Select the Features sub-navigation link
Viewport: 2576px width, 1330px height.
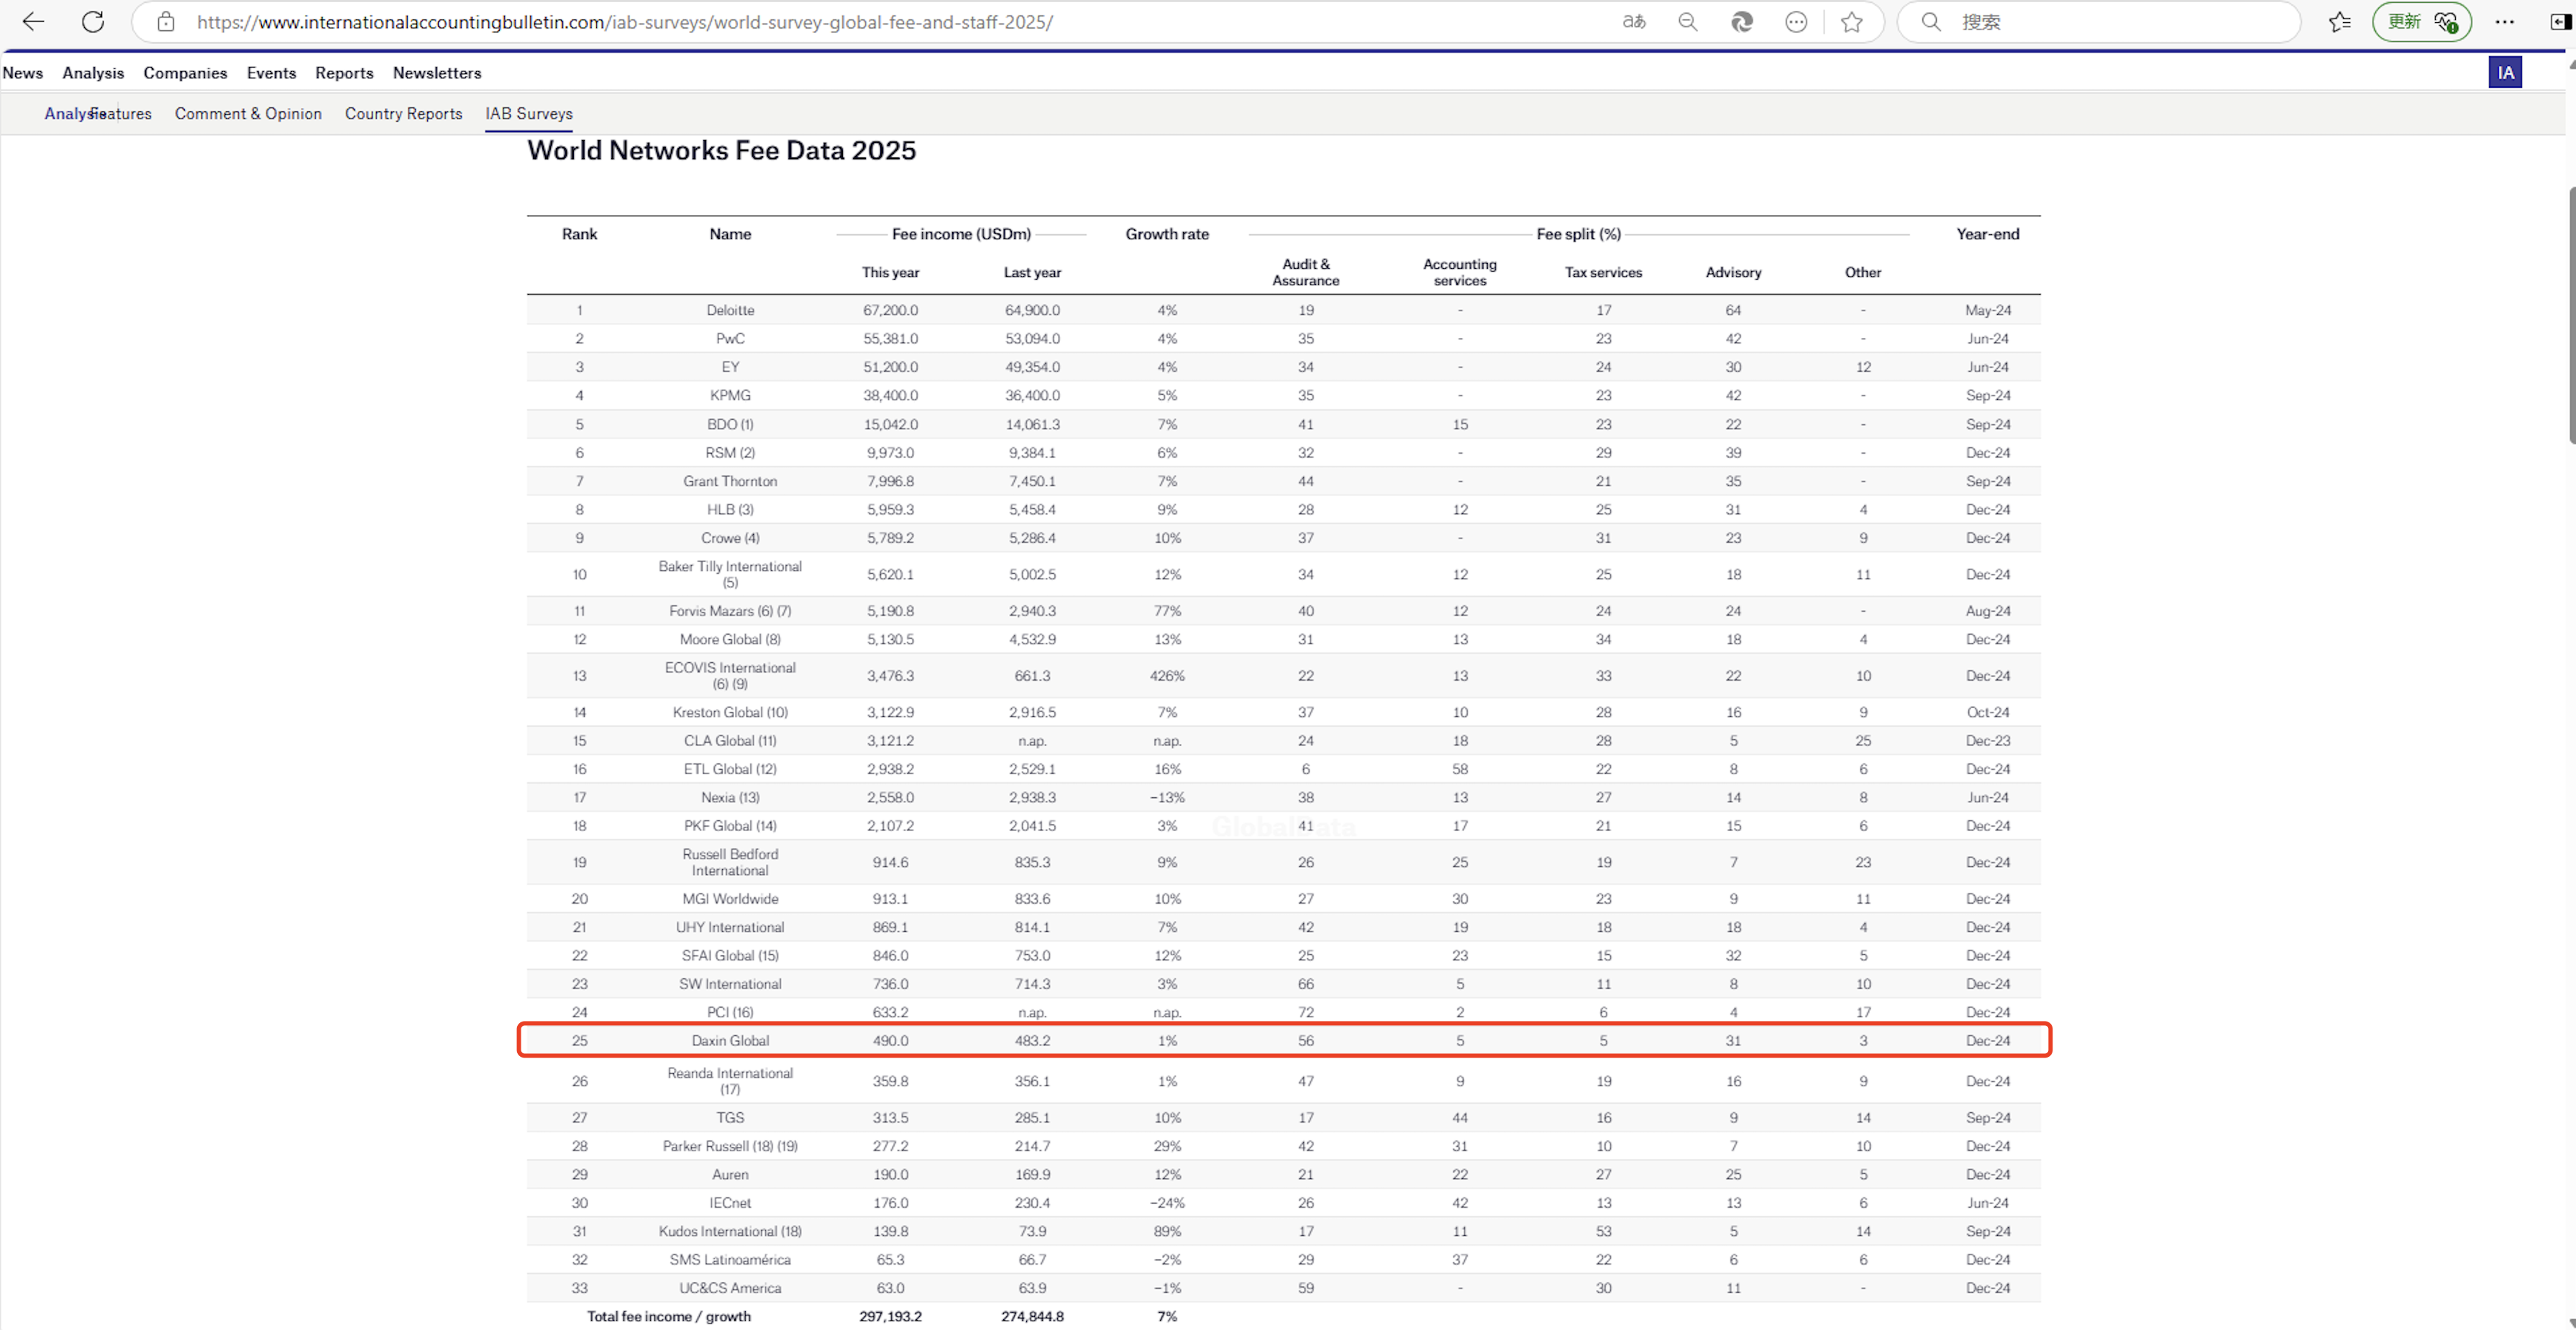[x=121, y=114]
